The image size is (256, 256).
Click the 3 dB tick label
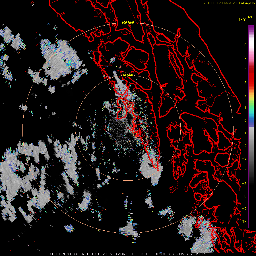point(245,82)
